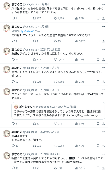The width and height of the screenshot is (108, 172).
Task: Bookmark the 2024年11月12日 tweet
Action: [x=98, y=60]
